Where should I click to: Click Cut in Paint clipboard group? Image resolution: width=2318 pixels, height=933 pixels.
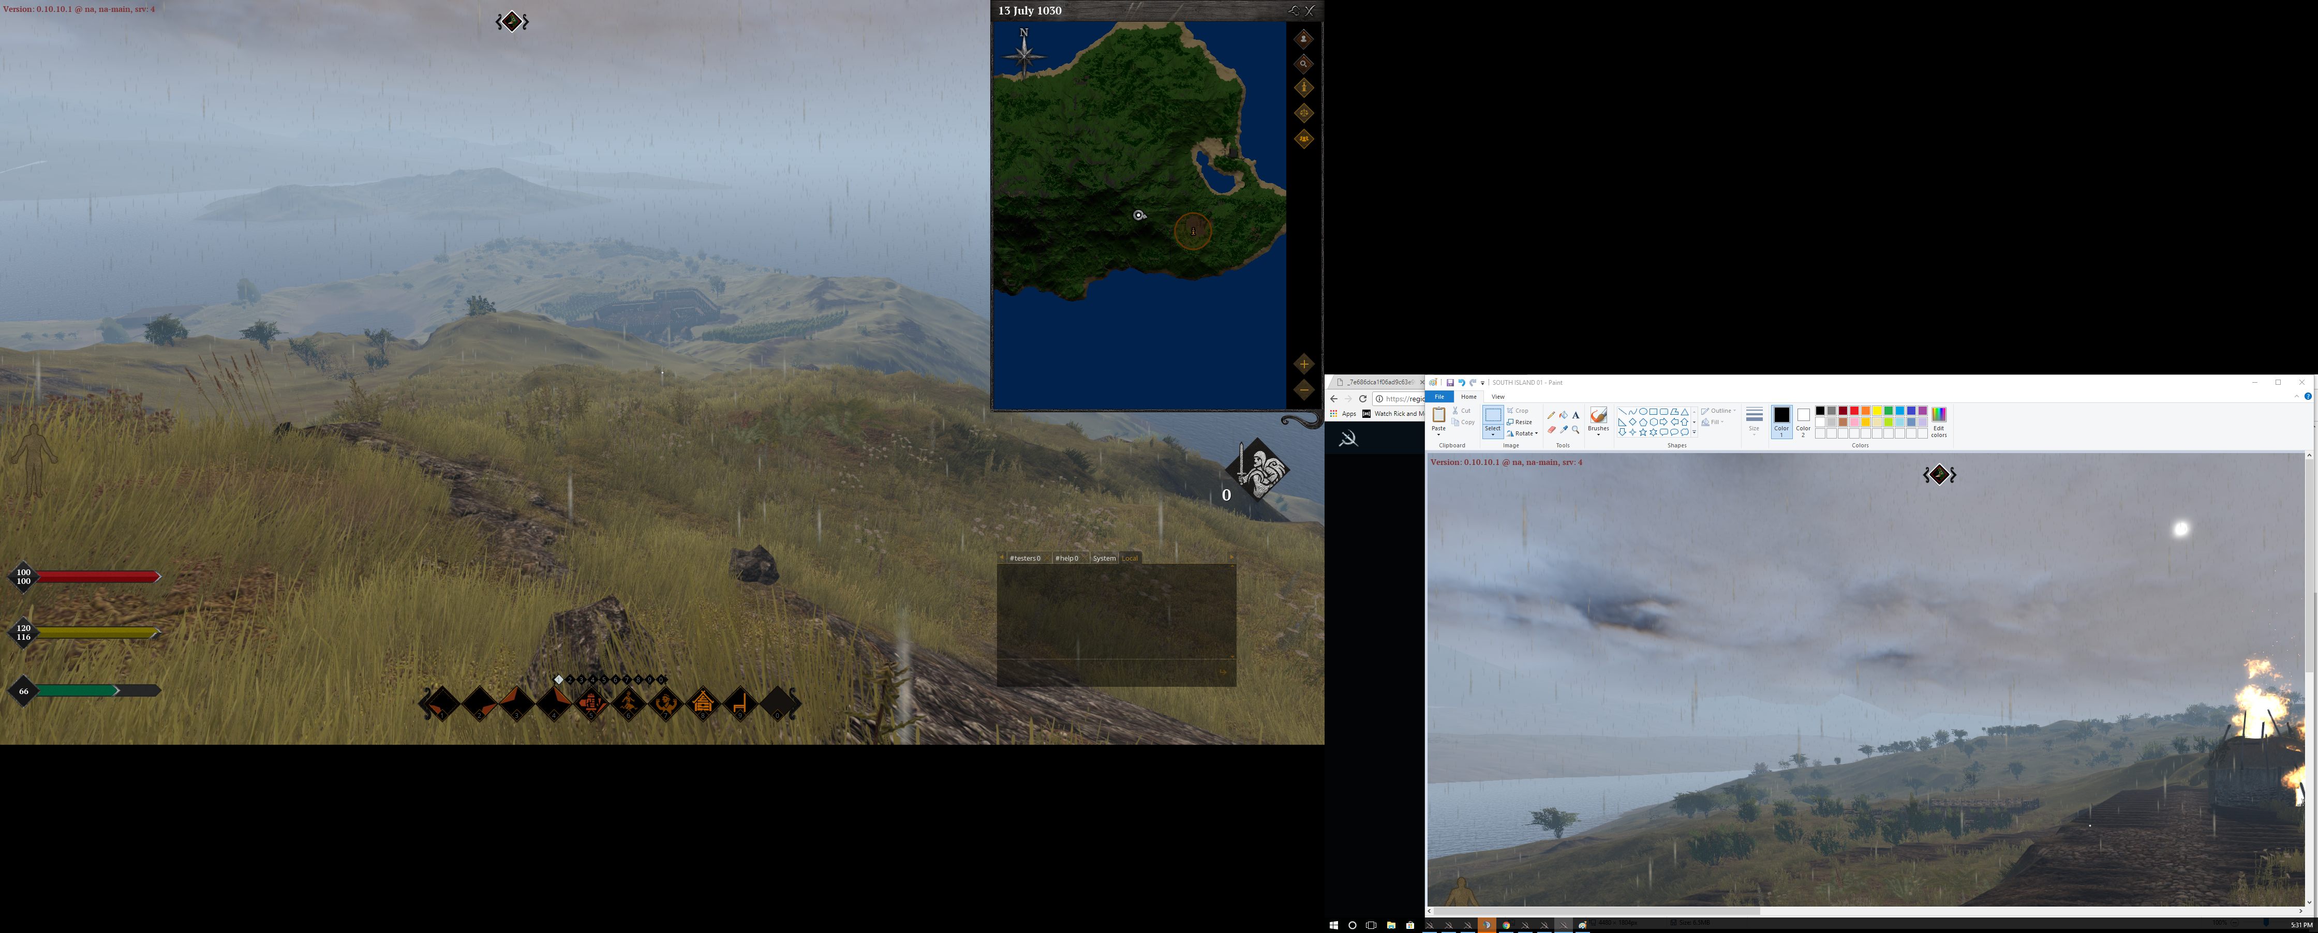(x=1461, y=410)
